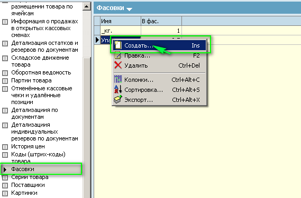The width and height of the screenshot is (301, 198).
Task: Click the Экспорт icon in context menu
Action: pyautogui.click(x=118, y=99)
